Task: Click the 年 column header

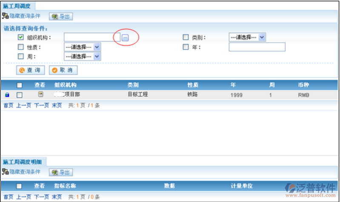Action: [x=233, y=85]
